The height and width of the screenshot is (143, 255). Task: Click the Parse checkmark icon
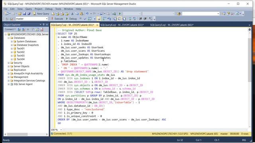85,19
